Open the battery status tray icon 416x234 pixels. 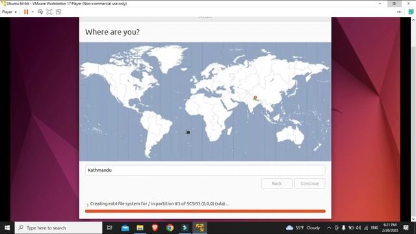tap(351, 227)
